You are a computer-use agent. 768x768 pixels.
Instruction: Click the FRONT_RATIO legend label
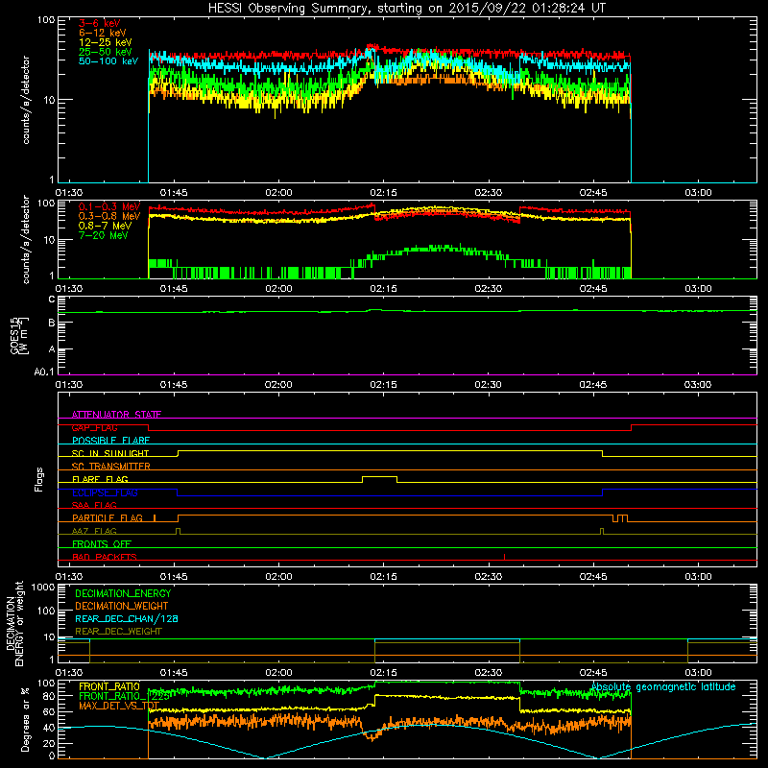pos(109,686)
